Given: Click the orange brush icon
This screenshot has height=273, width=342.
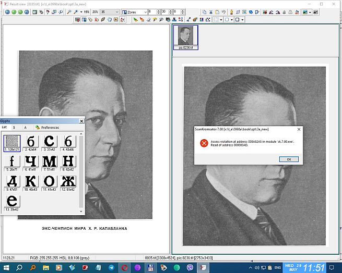Looking at the screenshot, I should pyautogui.click(x=142, y=20).
